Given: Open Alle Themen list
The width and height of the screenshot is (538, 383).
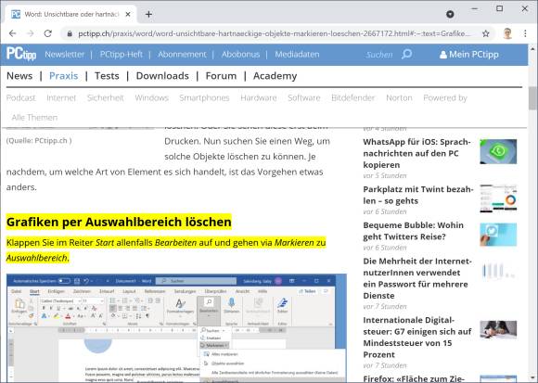Looking at the screenshot, I should 34,118.
